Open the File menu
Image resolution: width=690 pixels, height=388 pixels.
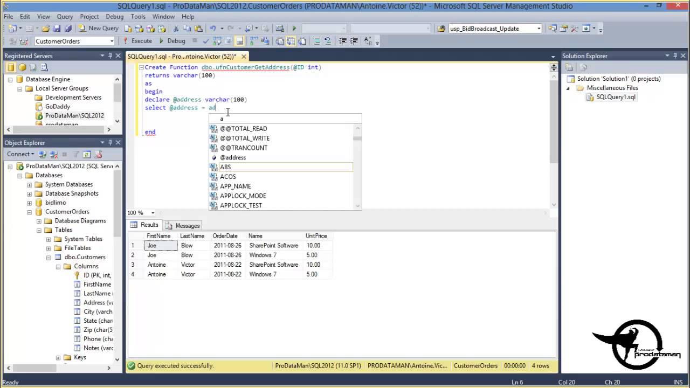tap(9, 17)
